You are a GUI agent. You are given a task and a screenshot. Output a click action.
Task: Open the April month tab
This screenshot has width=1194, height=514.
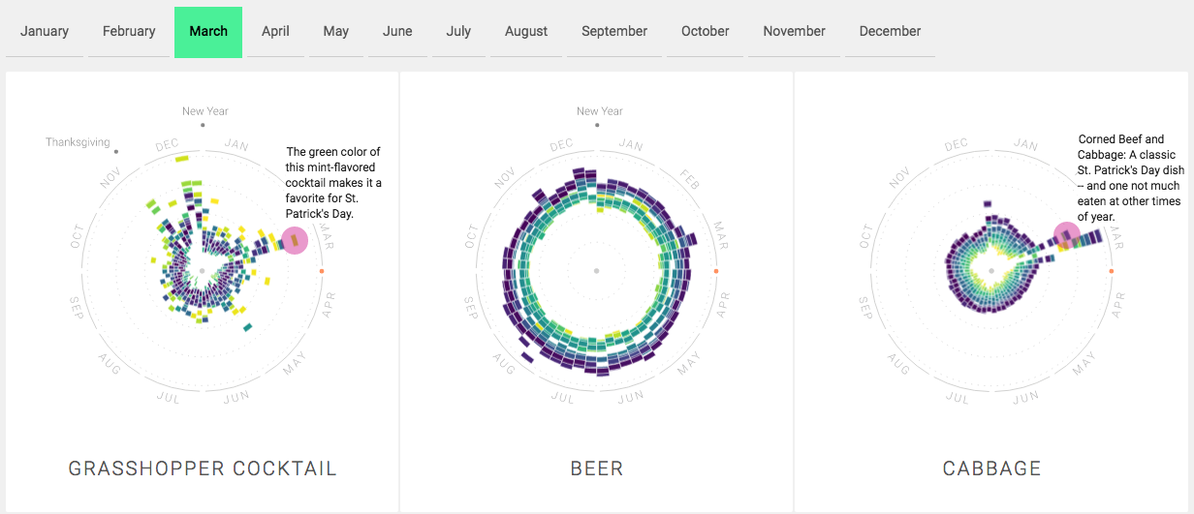pos(275,31)
